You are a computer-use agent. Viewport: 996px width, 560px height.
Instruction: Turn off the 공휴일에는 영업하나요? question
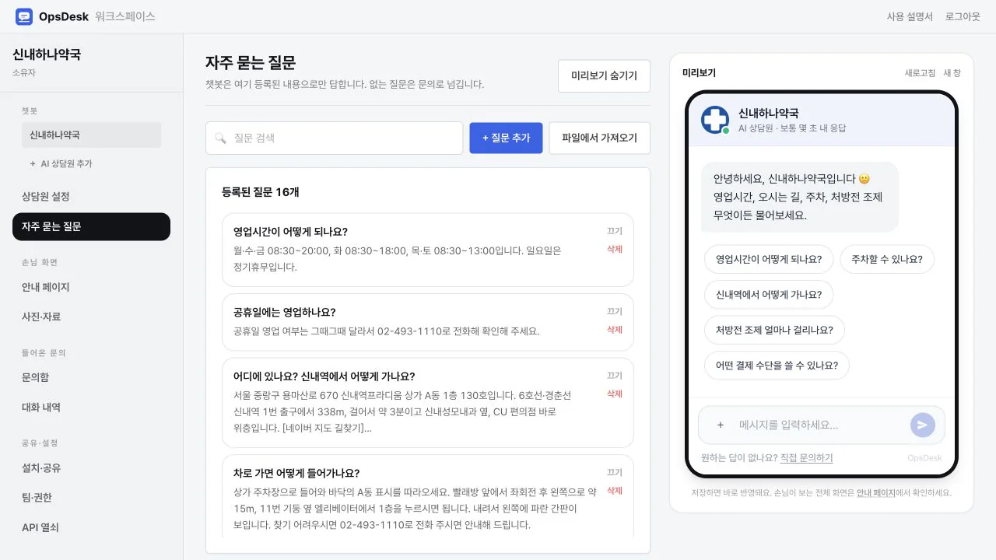point(615,311)
